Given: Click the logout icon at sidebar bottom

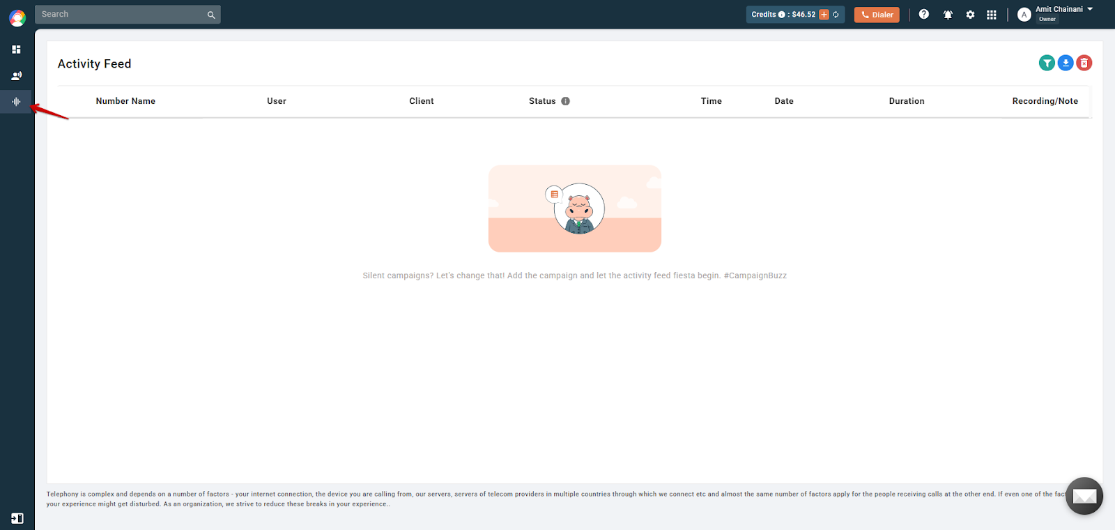Looking at the screenshot, I should point(17,518).
